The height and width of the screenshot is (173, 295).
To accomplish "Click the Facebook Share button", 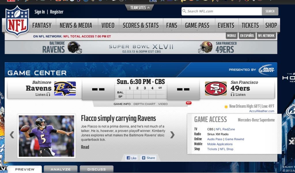I will click(148, 158).
